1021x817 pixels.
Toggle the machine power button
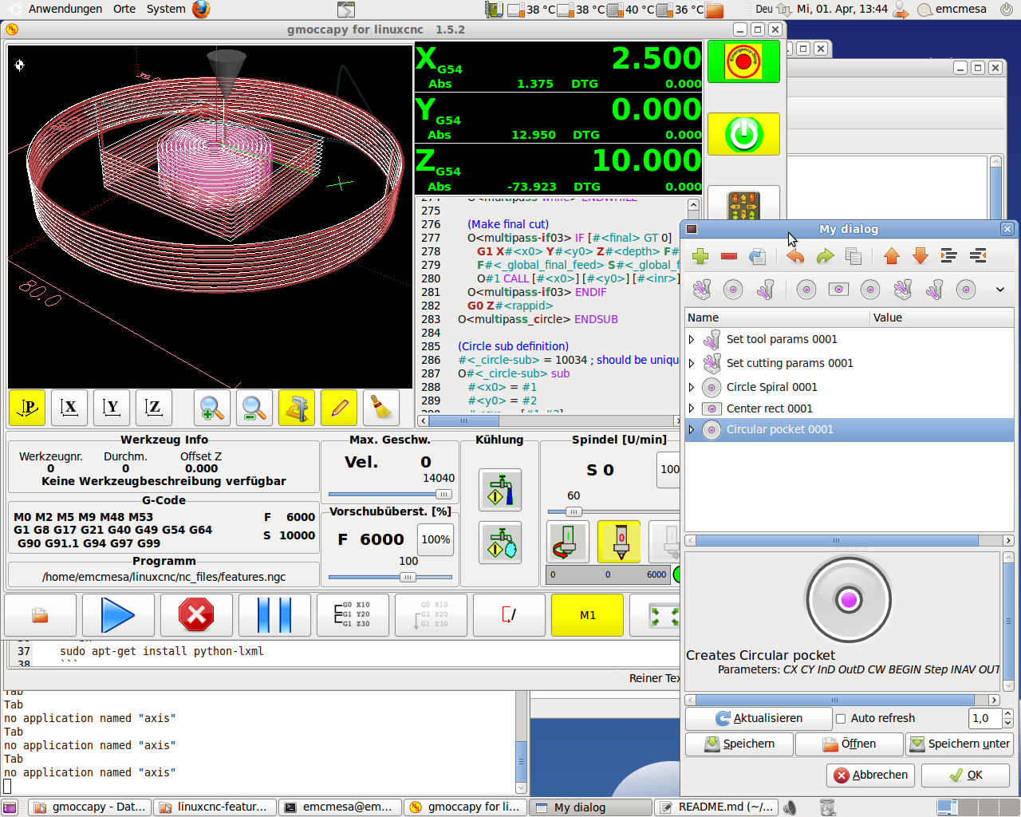coord(743,134)
